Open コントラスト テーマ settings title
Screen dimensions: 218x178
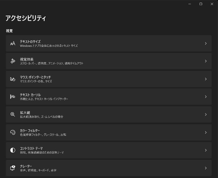click(31, 148)
